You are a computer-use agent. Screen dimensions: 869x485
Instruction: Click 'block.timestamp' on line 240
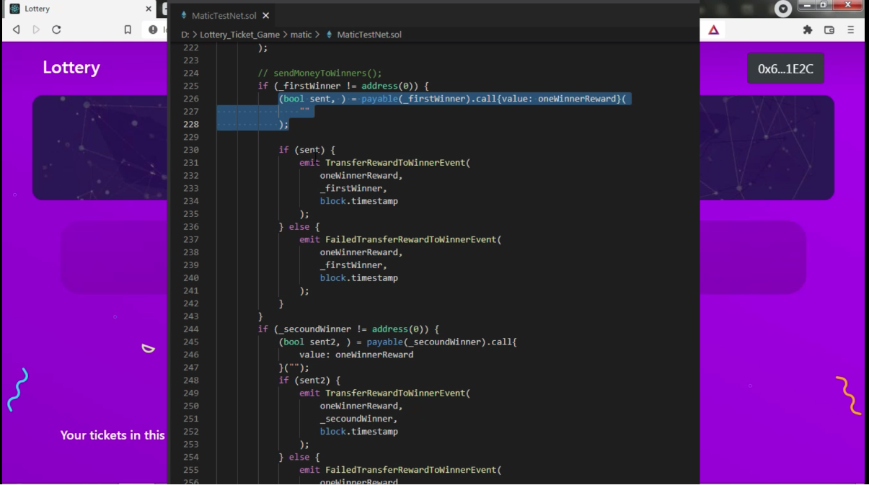358,277
